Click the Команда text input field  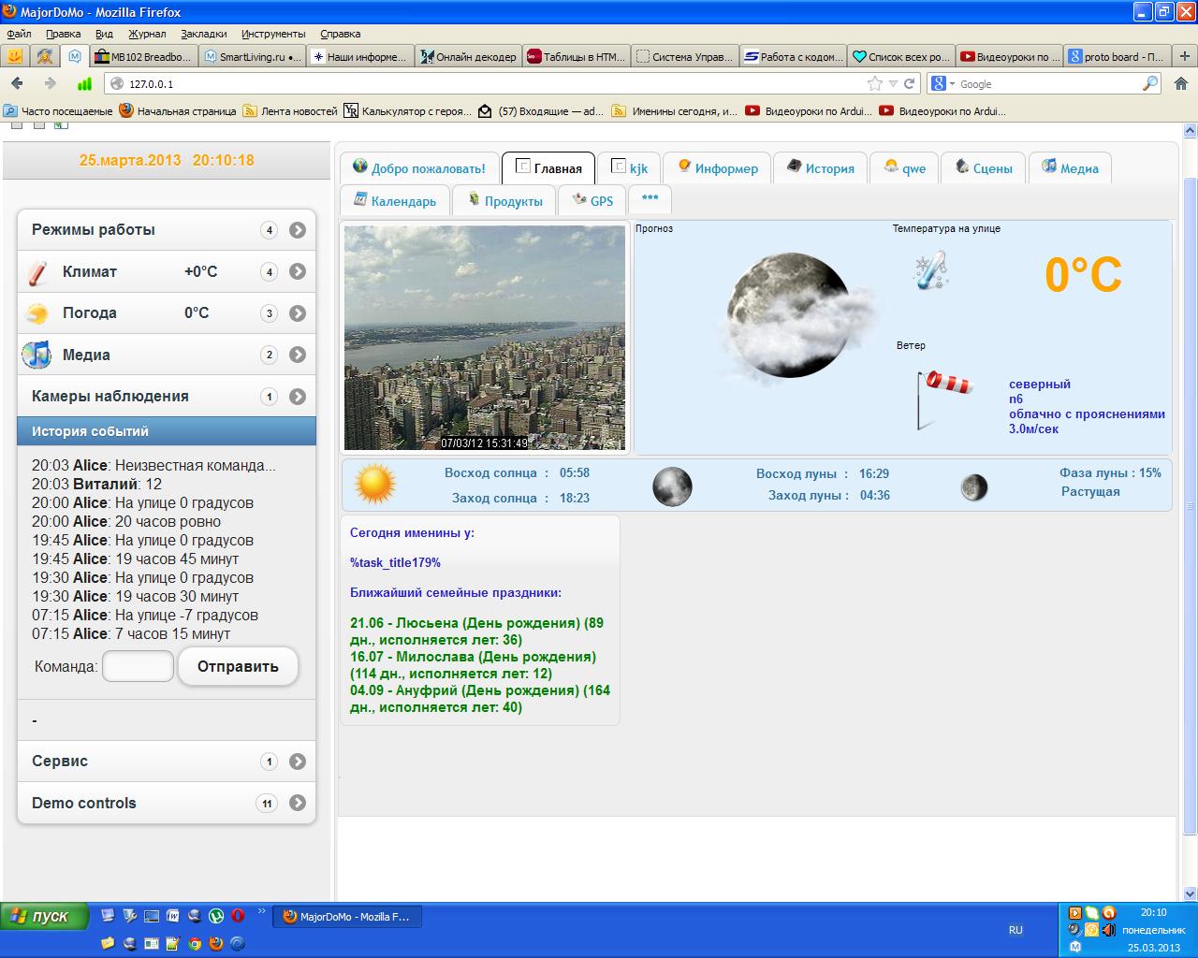[x=138, y=667]
